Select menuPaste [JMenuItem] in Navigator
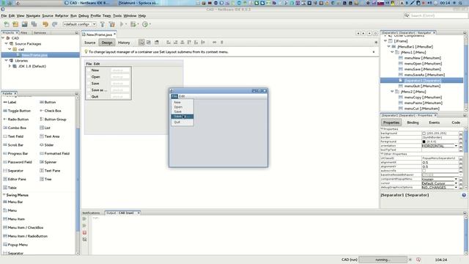The width and height of the screenshot is (469, 264). click(423, 103)
